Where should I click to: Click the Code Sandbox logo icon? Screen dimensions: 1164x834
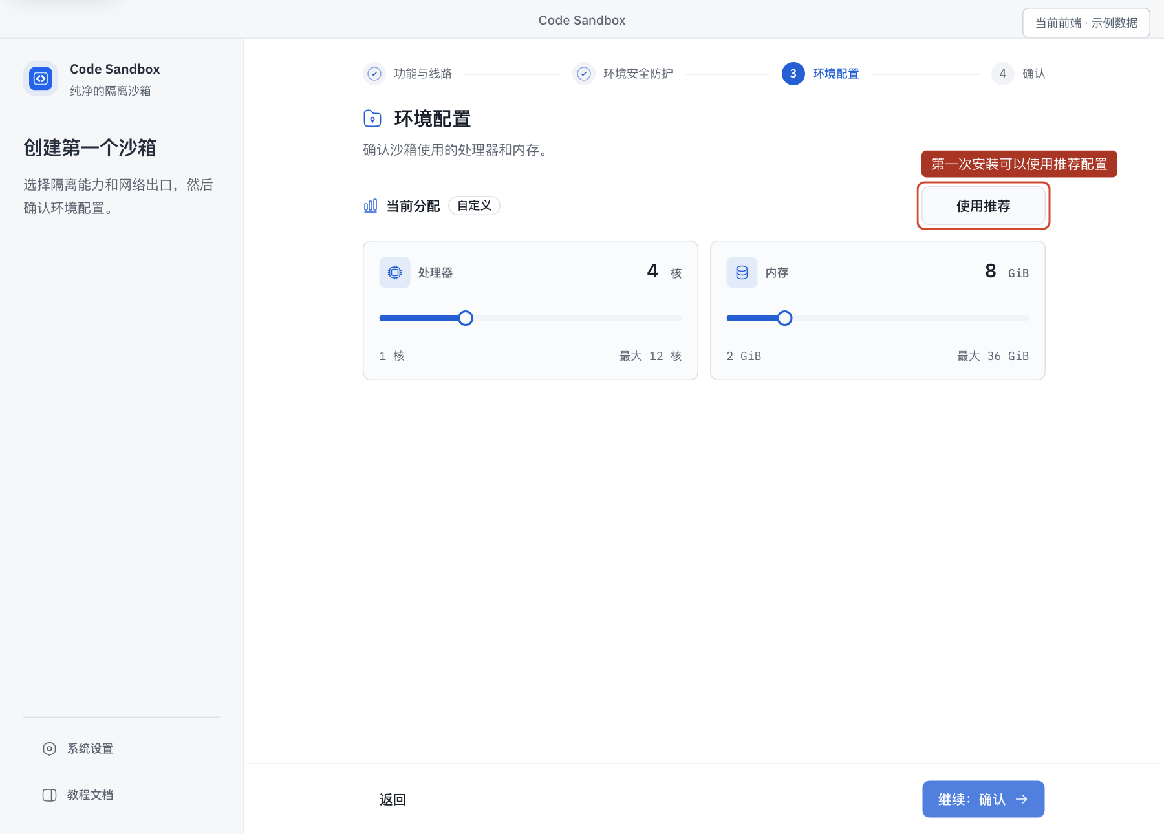[x=41, y=79]
